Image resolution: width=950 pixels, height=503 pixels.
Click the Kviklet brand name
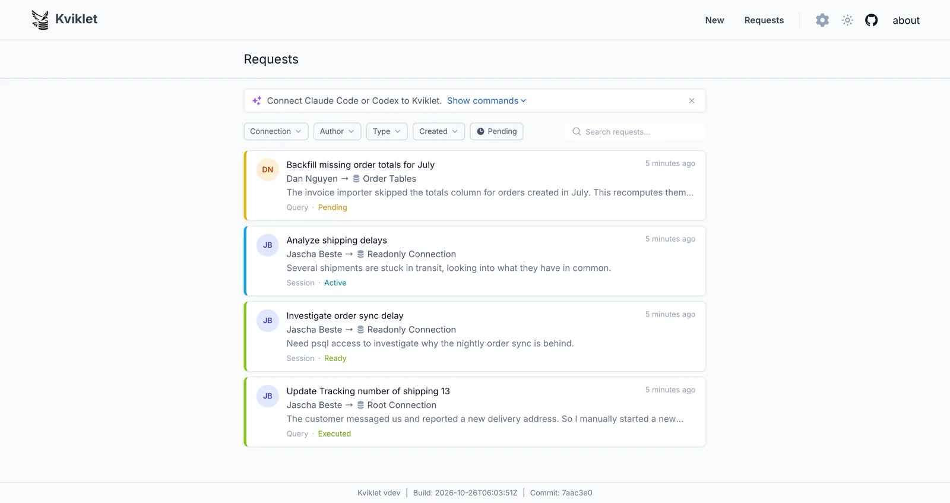[77, 19]
